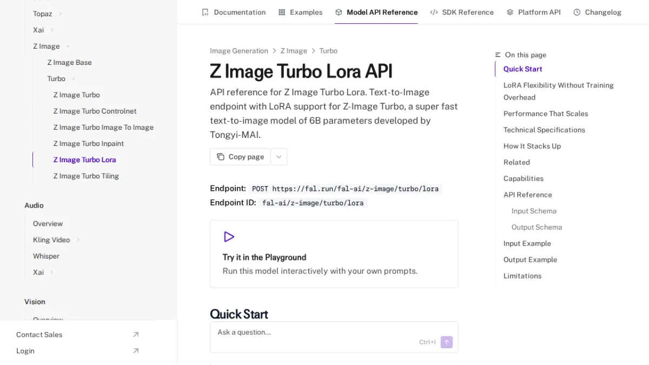The width and height of the screenshot is (649, 365).
Task: Click the Copy page button
Action: coord(240,157)
